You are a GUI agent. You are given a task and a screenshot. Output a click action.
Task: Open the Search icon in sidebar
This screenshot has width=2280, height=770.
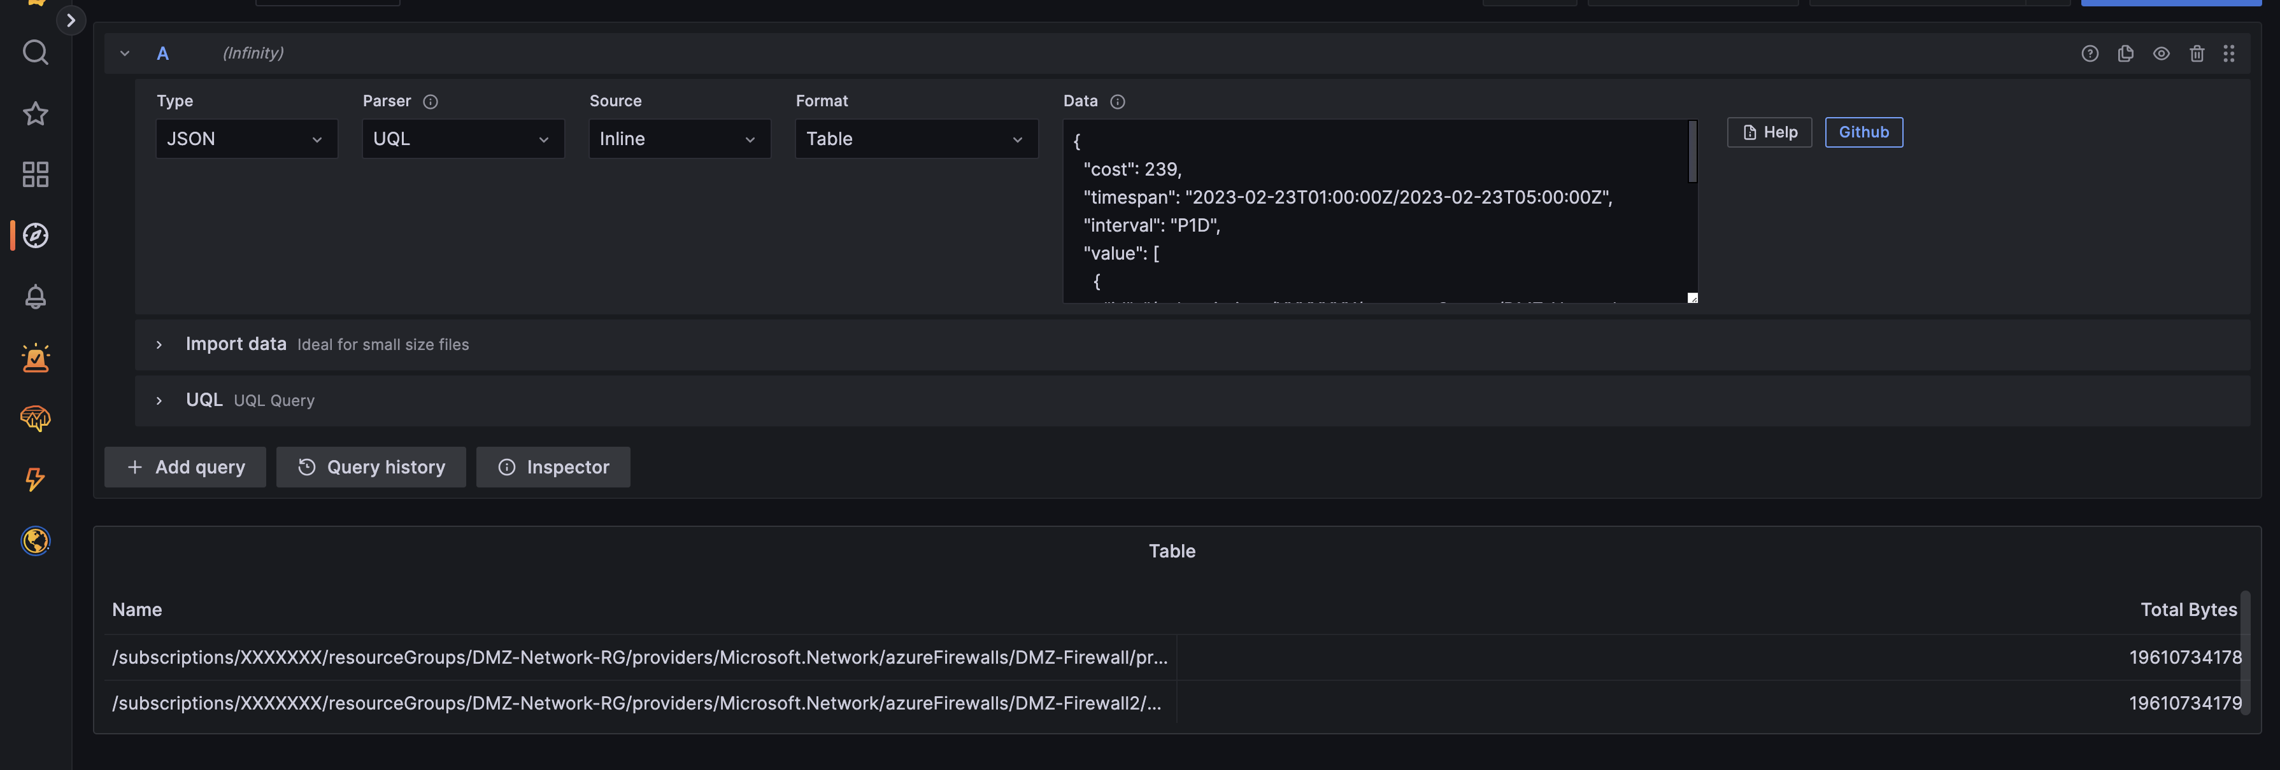click(36, 52)
